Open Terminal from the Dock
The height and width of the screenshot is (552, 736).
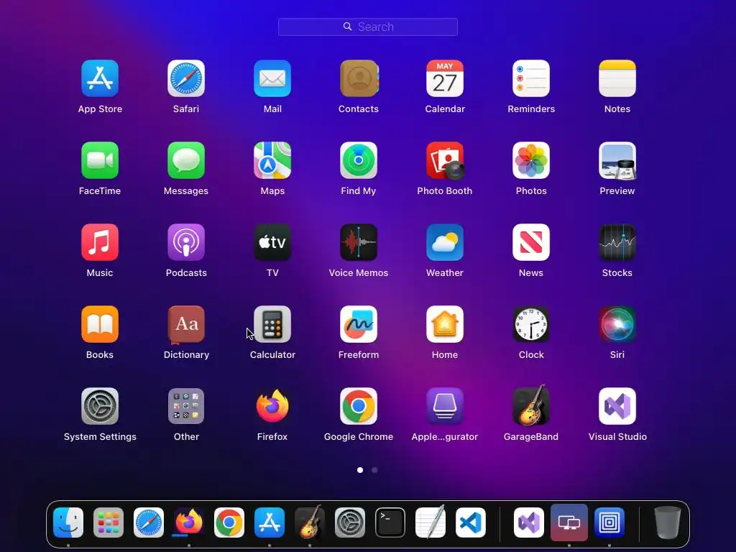point(390,523)
